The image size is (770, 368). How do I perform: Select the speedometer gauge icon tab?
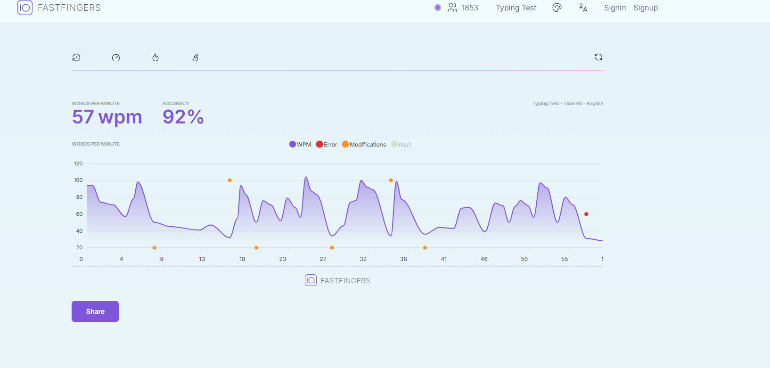point(116,57)
